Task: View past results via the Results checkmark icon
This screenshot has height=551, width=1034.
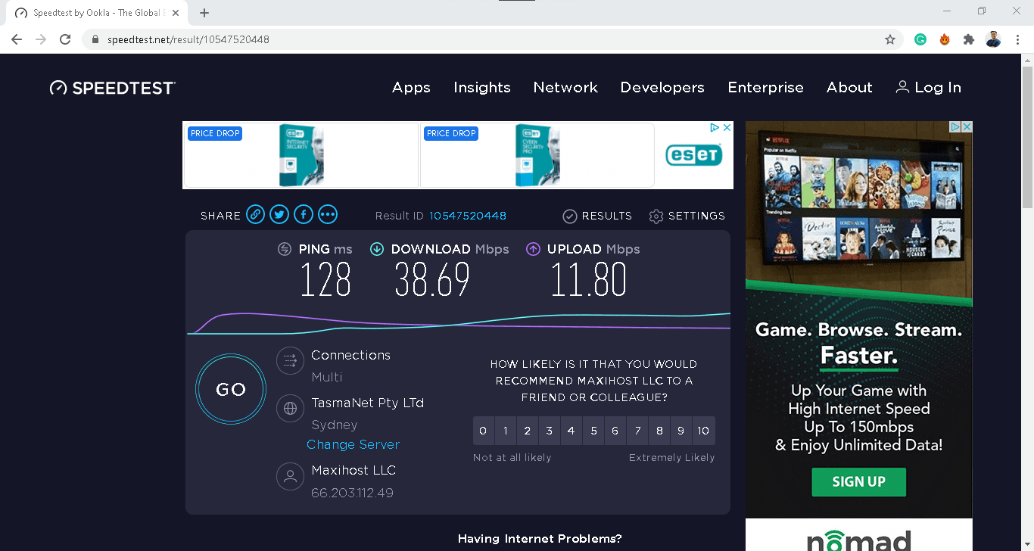Action: pos(569,216)
